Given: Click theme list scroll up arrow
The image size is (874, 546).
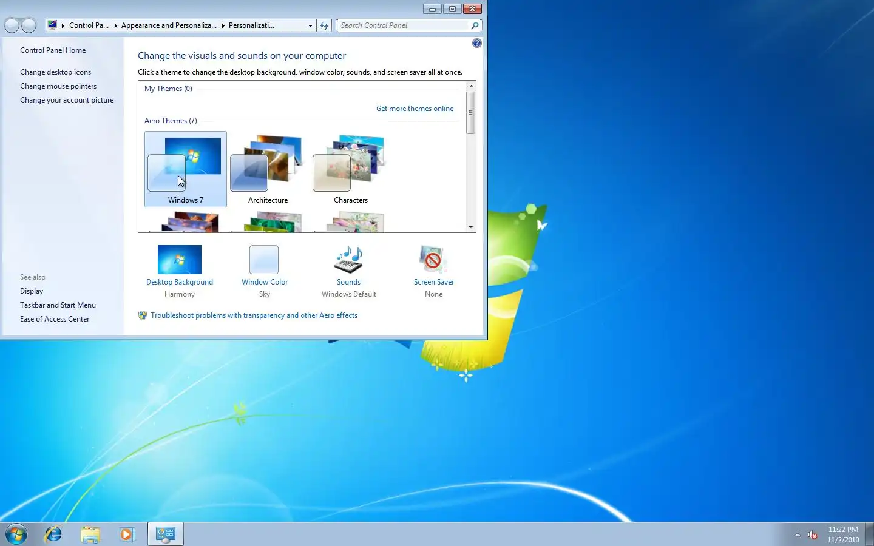Looking at the screenshot, I should 471,86.
